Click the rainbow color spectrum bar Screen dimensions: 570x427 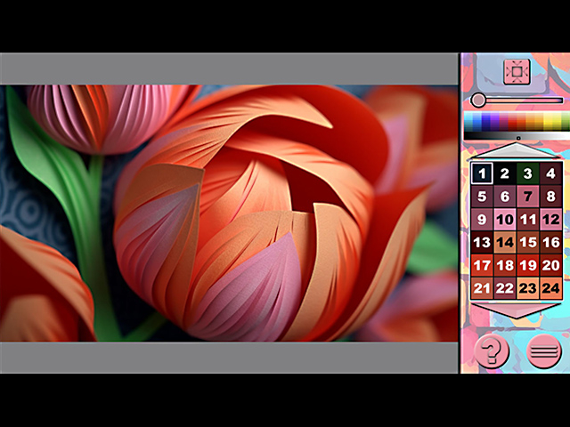coord(517,121)
